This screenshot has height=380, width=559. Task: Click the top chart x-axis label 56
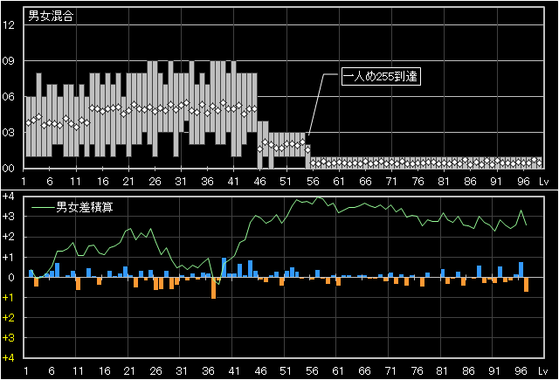(x=313, y=182)
